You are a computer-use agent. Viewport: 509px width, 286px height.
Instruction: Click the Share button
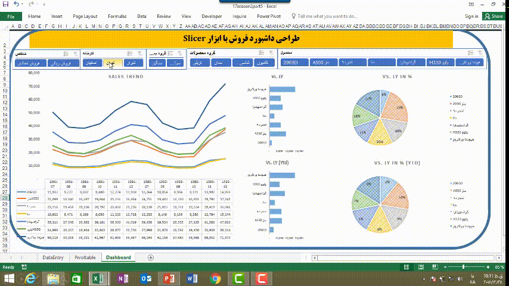495,16
